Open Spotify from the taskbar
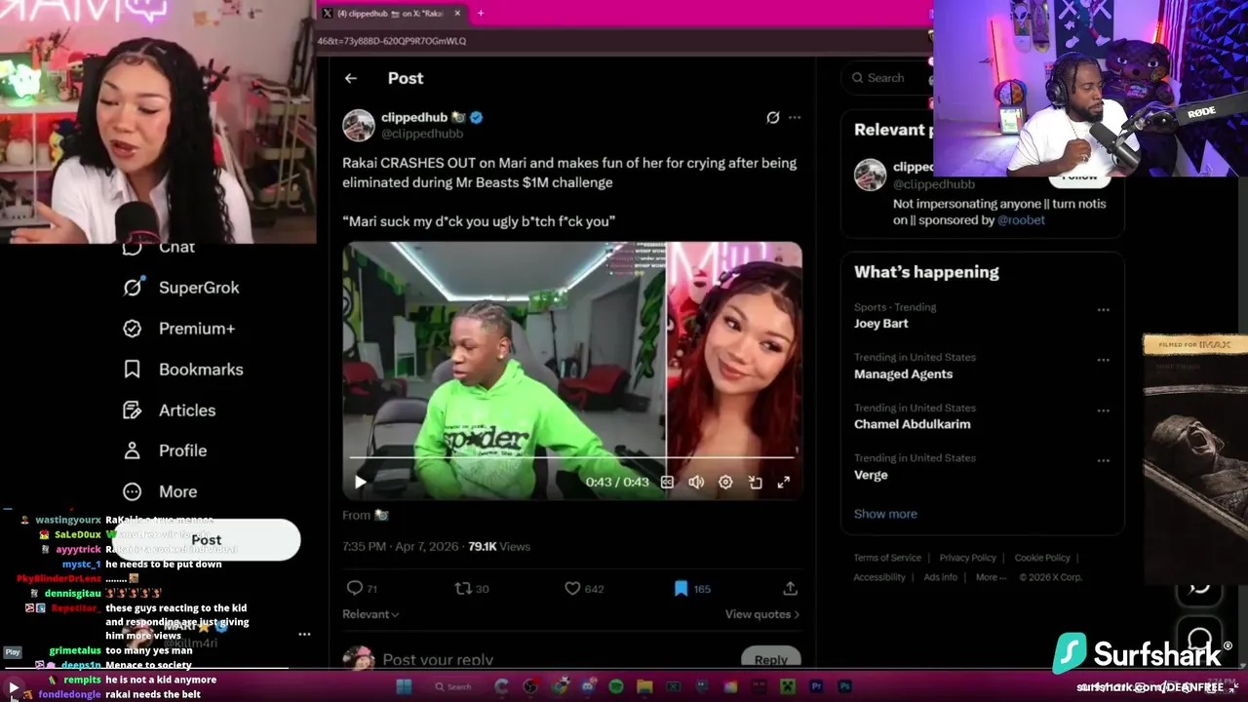The image size is (1248, 702). [x=616, y=686]
